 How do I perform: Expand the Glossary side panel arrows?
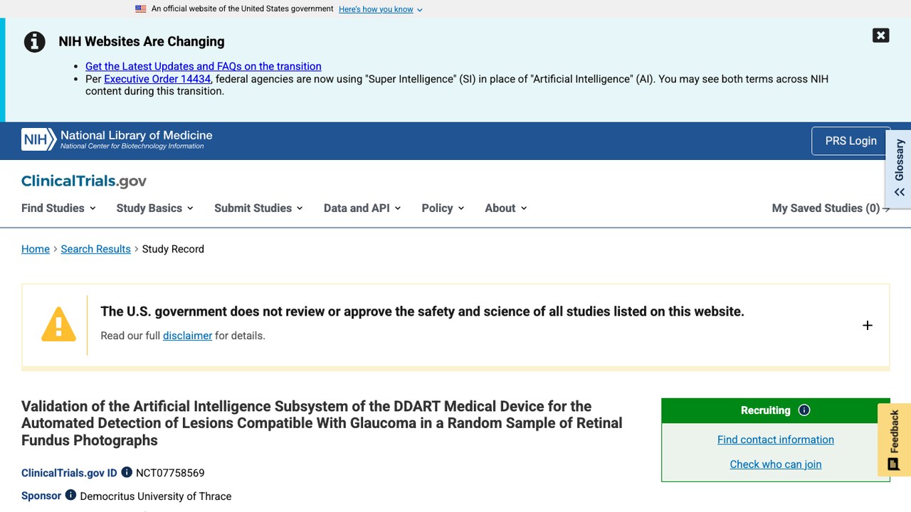[x=900, y=192]
